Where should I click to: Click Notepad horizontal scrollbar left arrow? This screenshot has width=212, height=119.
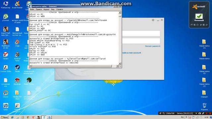[31, 66]
